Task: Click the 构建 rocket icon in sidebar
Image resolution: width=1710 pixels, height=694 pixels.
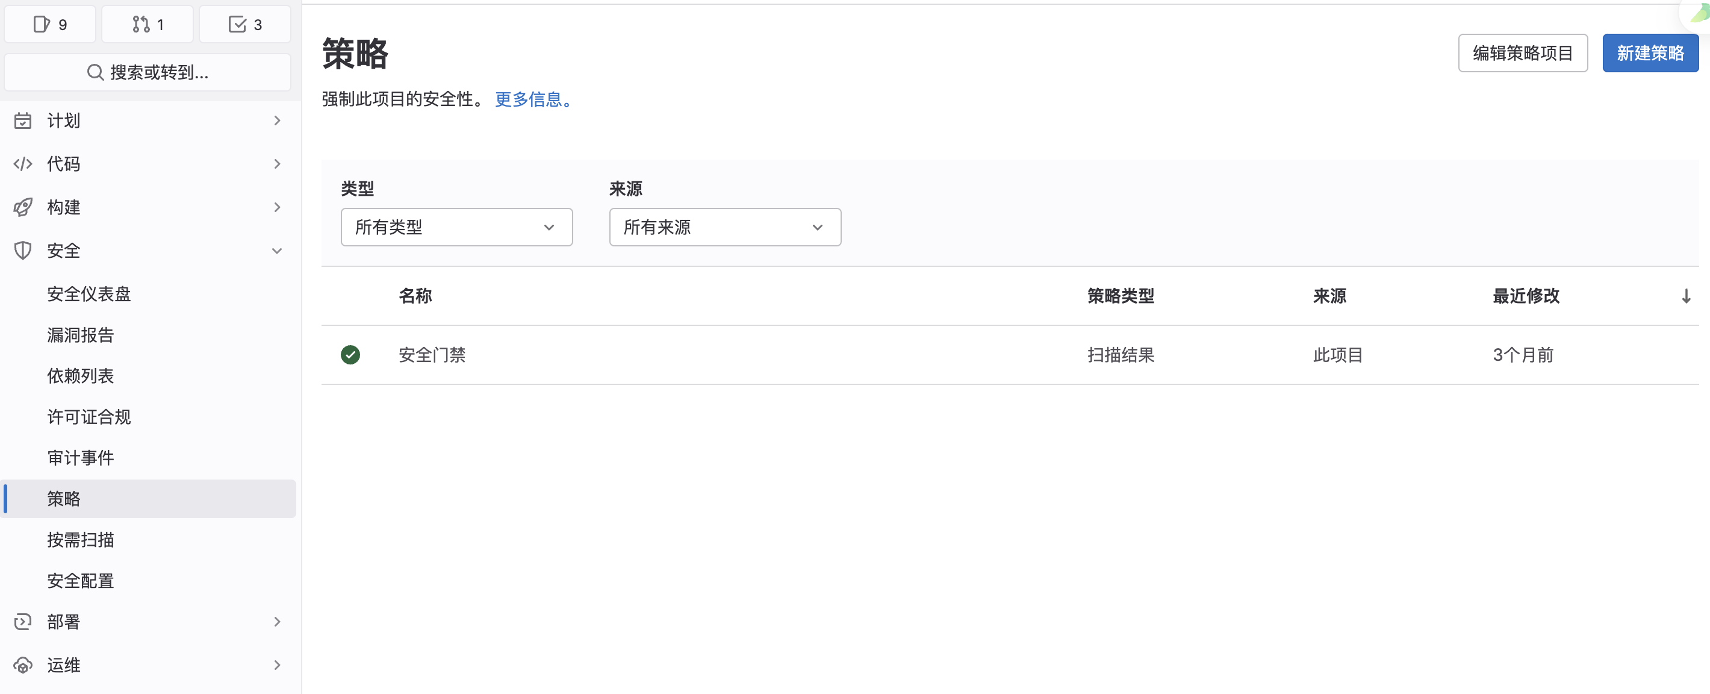Action: point(22,207)
